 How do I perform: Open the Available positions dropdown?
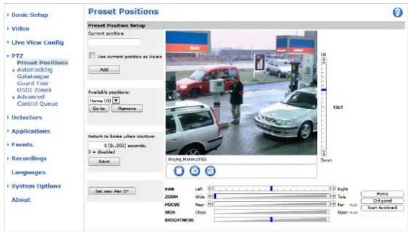(116, 100)
